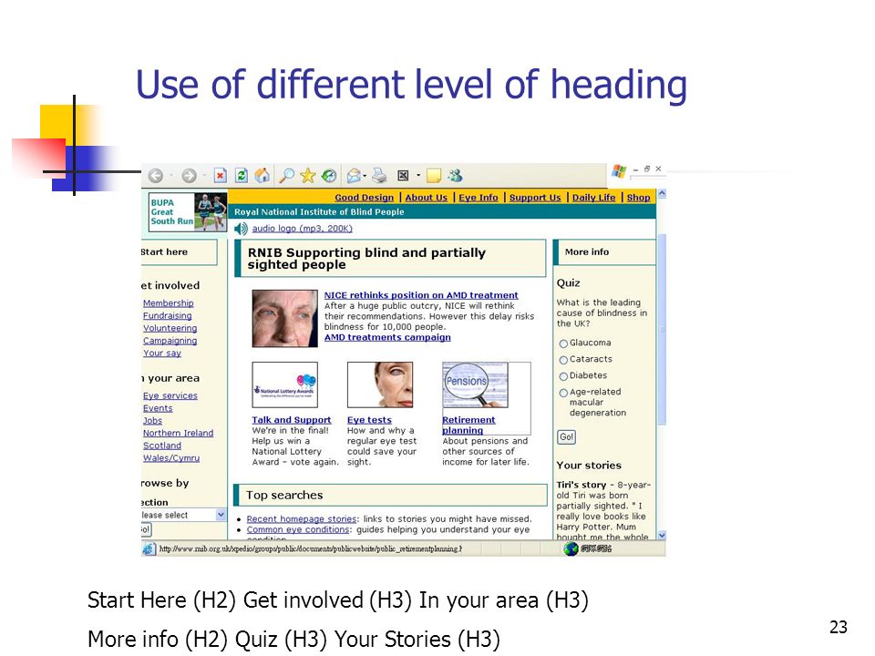This screenshot has width=875, height=656.
Task: Click the browser Back arrow button
Action: click(156, 176)
